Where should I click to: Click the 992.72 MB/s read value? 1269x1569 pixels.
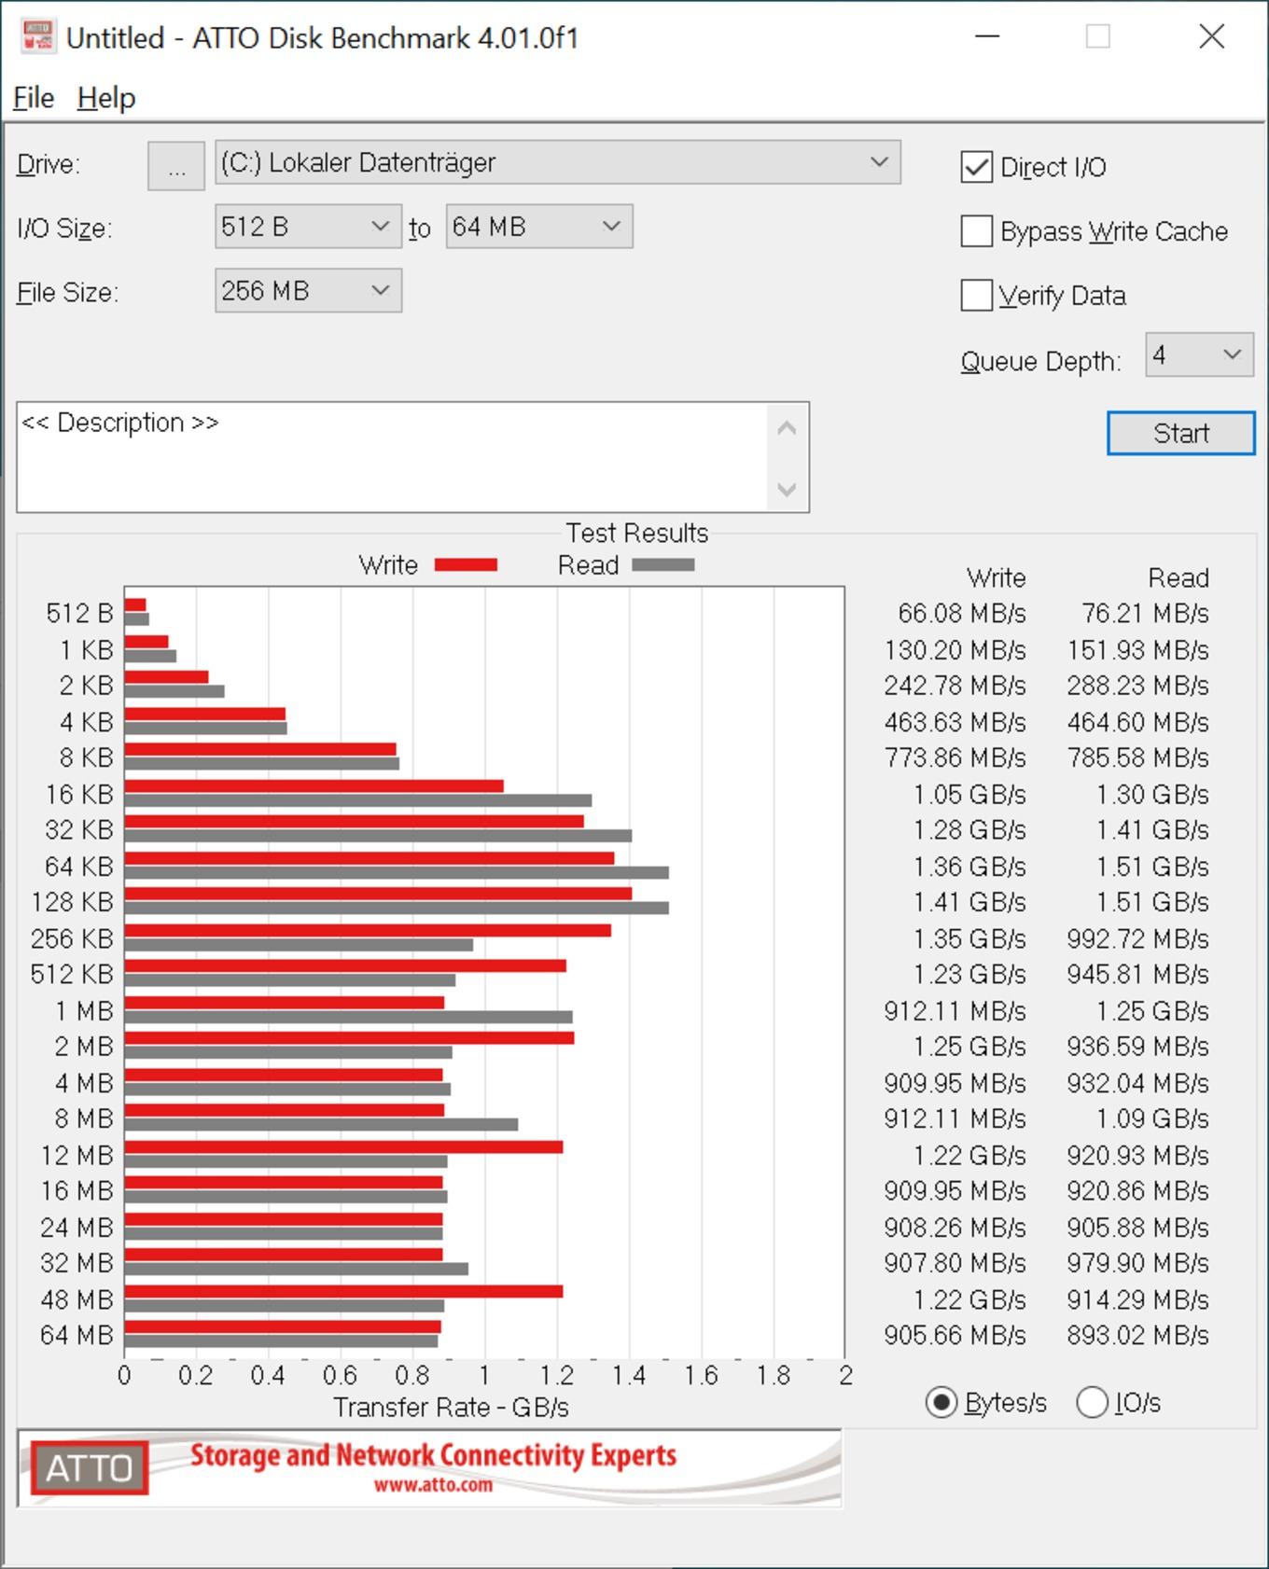[x=1137, y=938]
